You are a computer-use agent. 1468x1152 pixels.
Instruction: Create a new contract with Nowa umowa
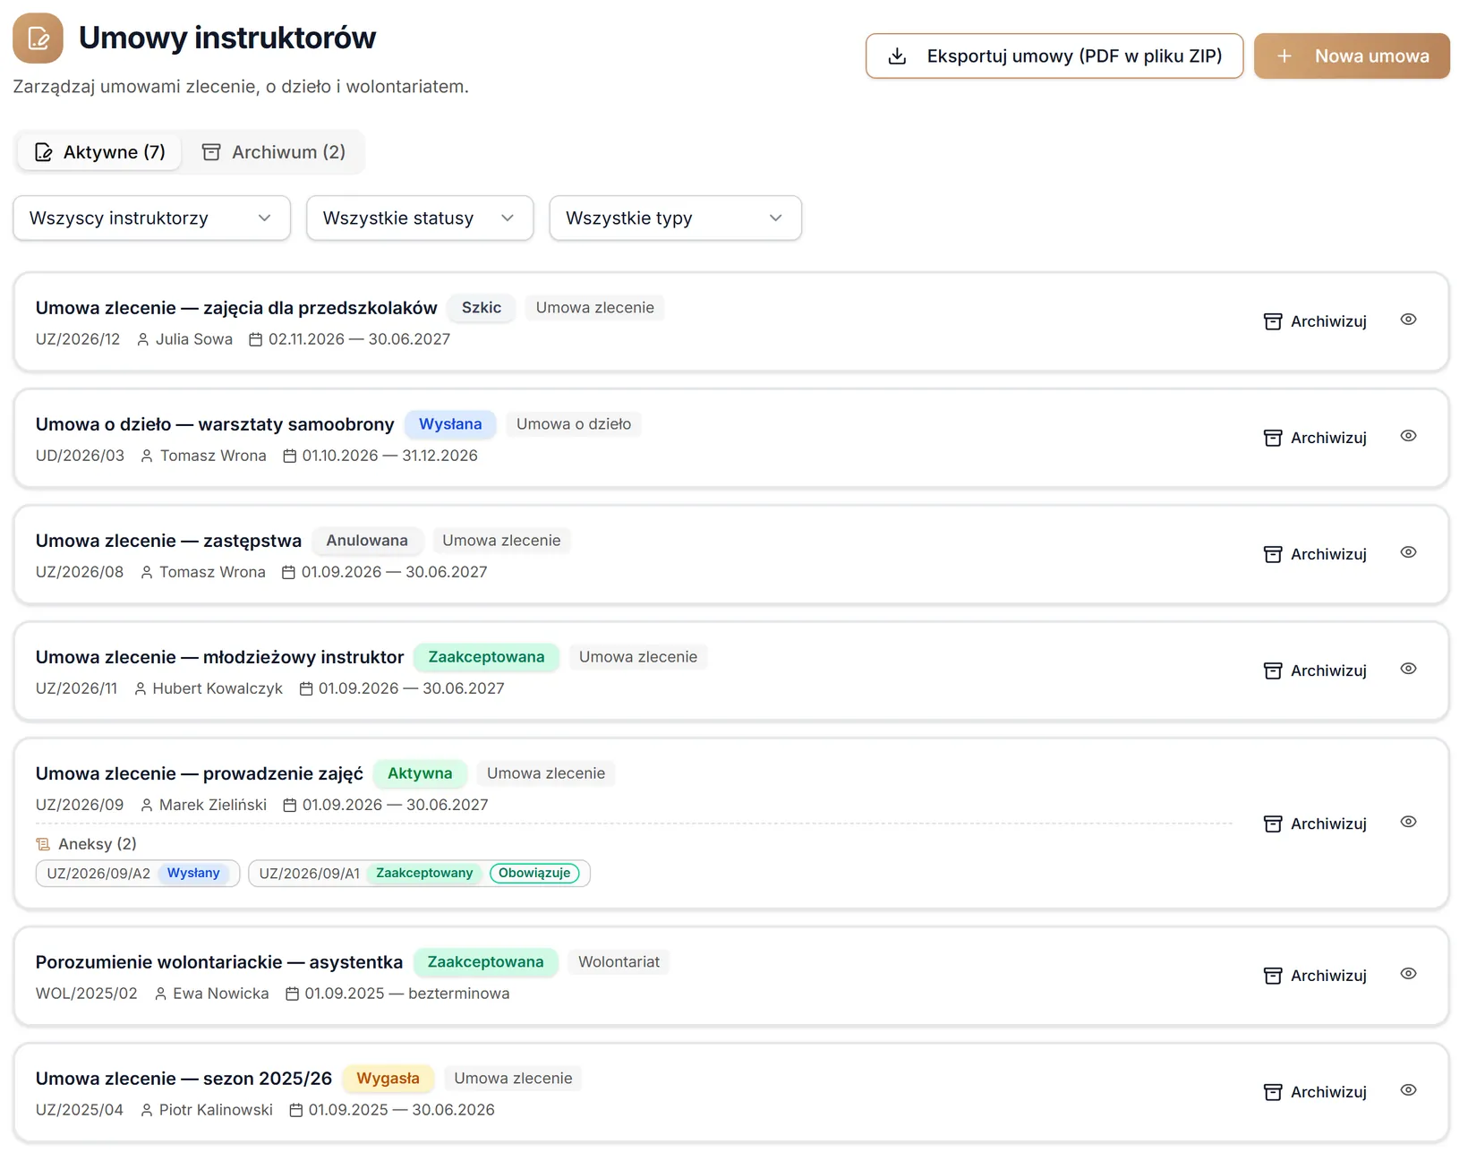1352,56
